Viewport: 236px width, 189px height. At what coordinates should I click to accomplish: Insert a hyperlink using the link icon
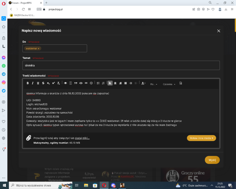pyautogui.click(x=86, y=83)
